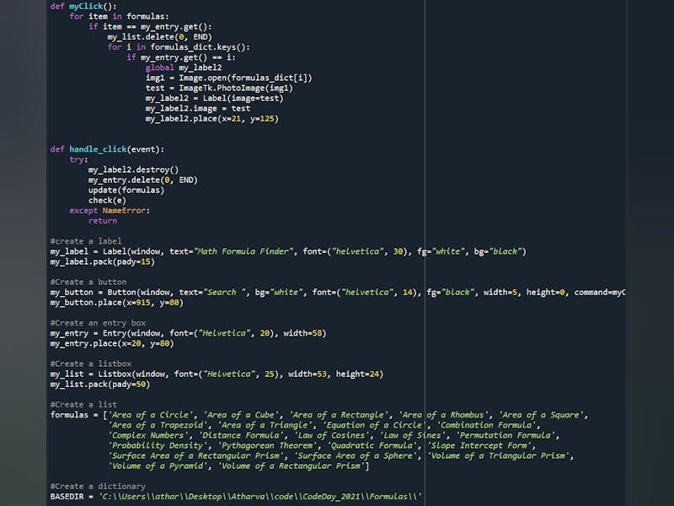Click the 'def handle_click(event):' definition

tap(108, 149)
